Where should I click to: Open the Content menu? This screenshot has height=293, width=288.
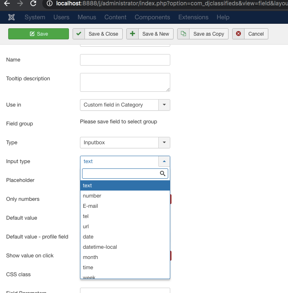pos(115,17)
